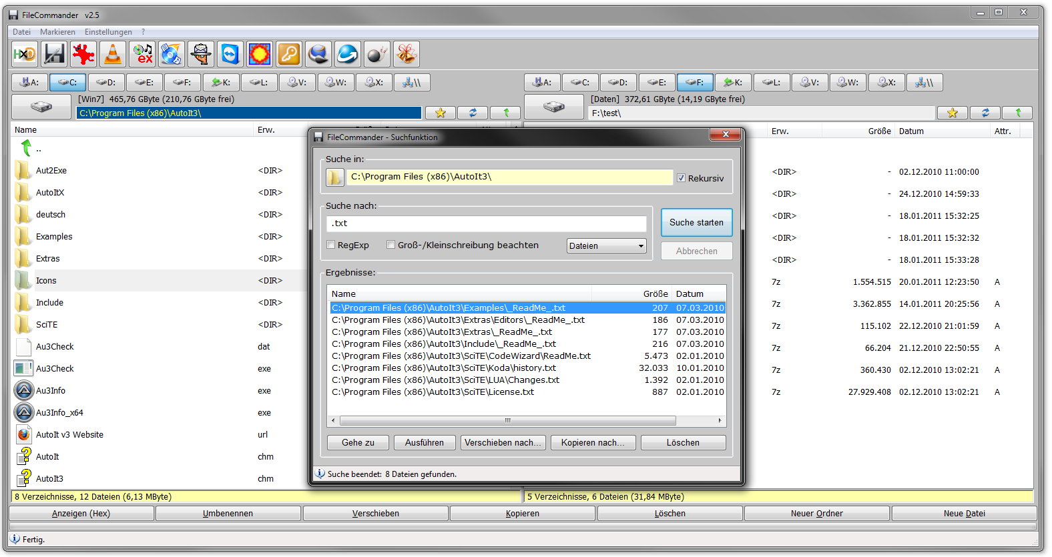Open network drive button in right panel
The height and width of the screenshot is (557, 1052).
click(x=925, y=82)
